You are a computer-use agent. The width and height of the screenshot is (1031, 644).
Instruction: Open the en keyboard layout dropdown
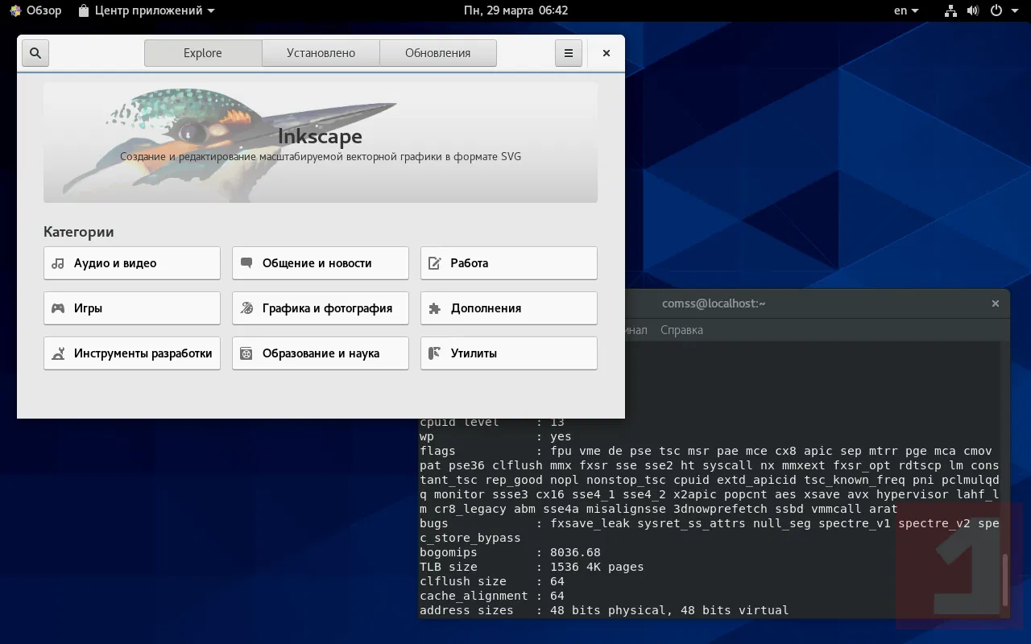(x=906, y=10)
